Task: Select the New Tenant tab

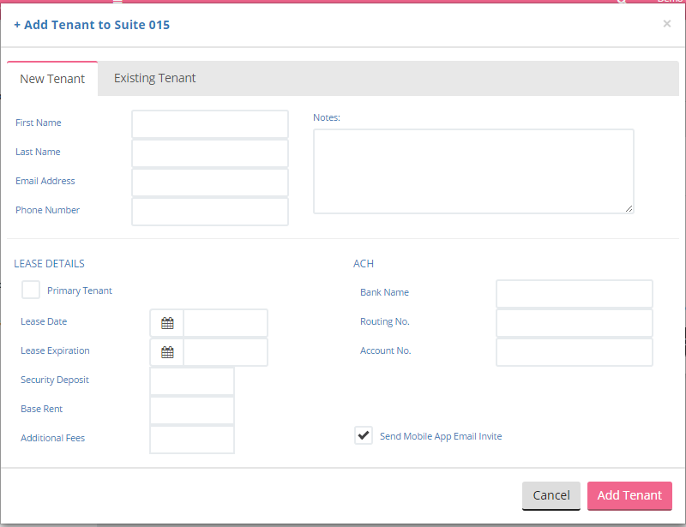Action: click(x=52, y=79)
